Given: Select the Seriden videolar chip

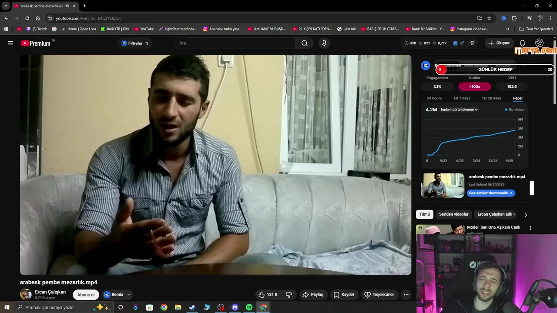Looking at the screenshot, I should click(x=453, y=214).
